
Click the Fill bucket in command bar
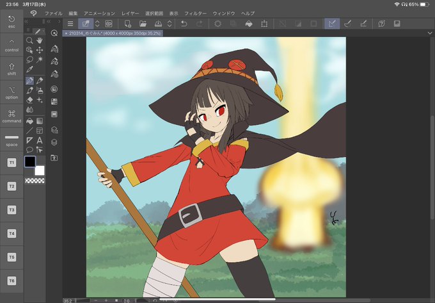249,24
